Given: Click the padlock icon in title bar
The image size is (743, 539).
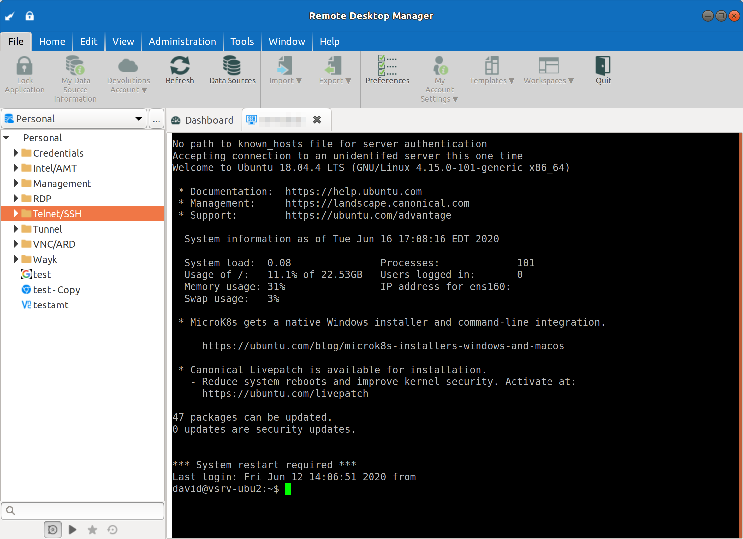Looking at the screenshot, I should pos(30,16).
